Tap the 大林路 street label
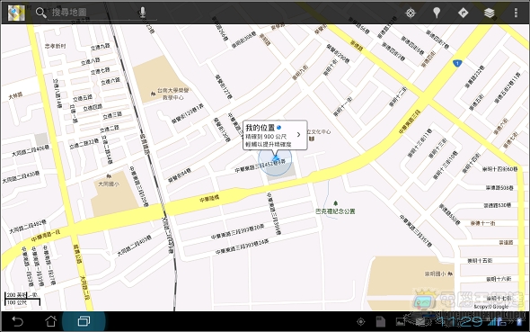 tap(15, 95)
